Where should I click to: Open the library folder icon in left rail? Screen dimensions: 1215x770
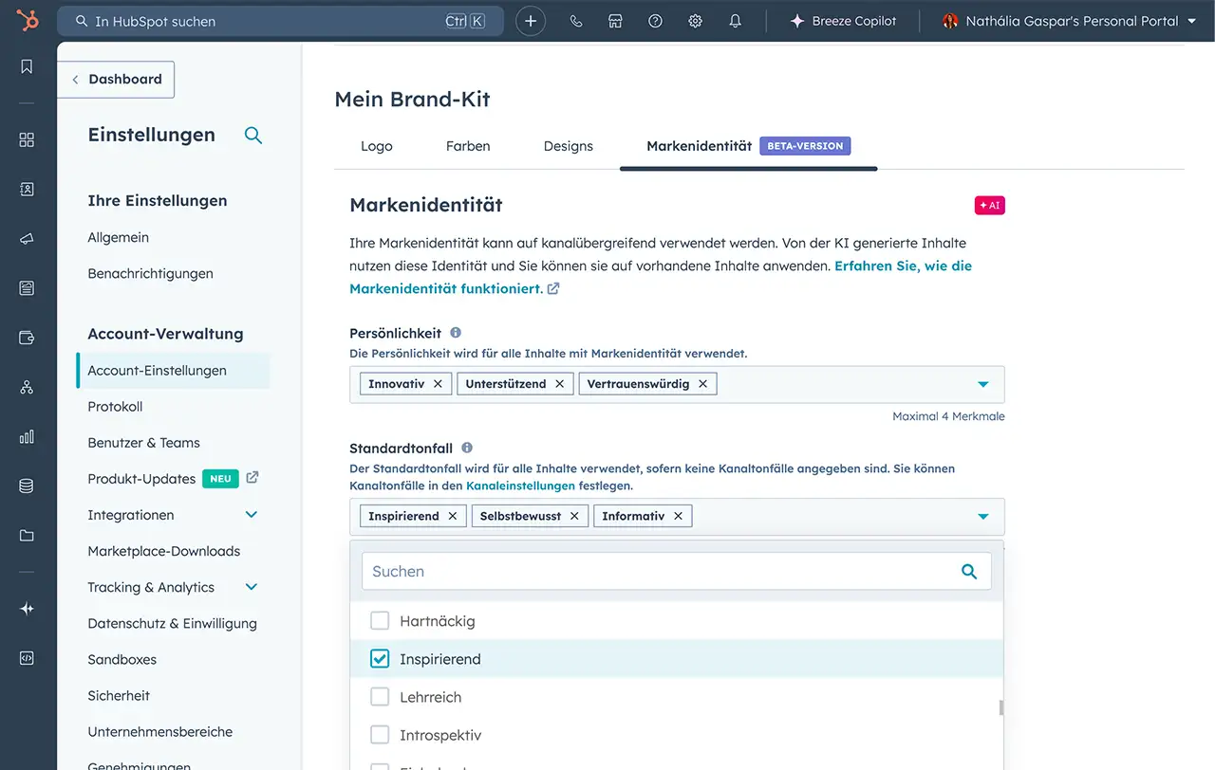(27, 535)
